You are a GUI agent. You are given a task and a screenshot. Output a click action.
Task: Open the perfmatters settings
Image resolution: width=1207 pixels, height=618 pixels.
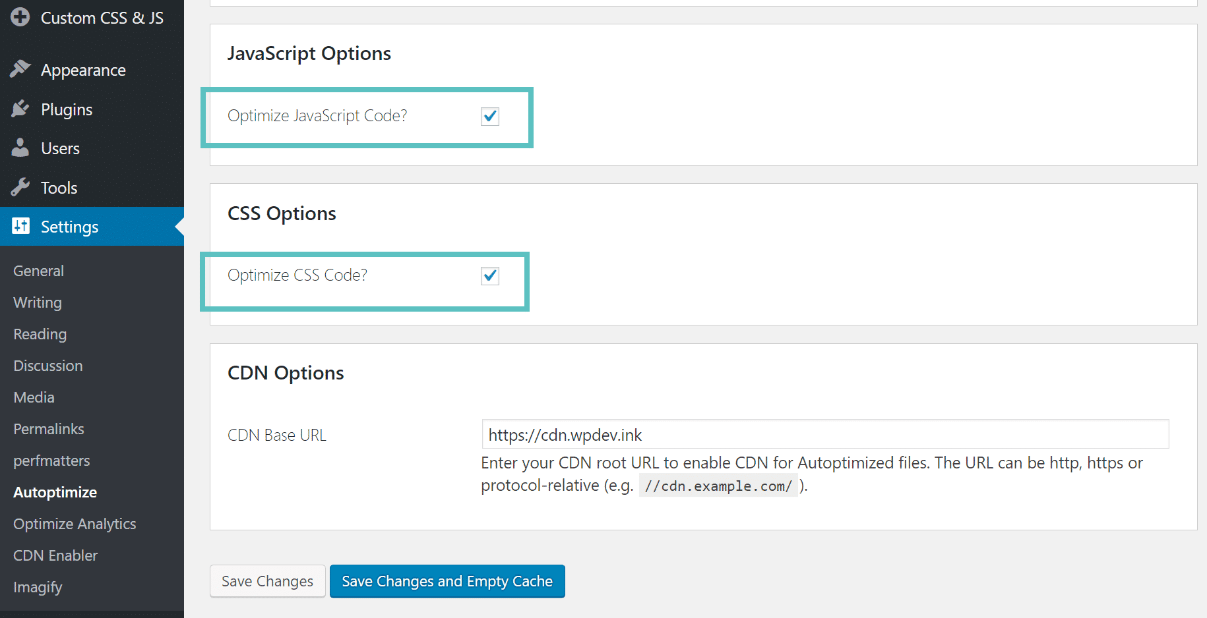(x=51, y=460)
